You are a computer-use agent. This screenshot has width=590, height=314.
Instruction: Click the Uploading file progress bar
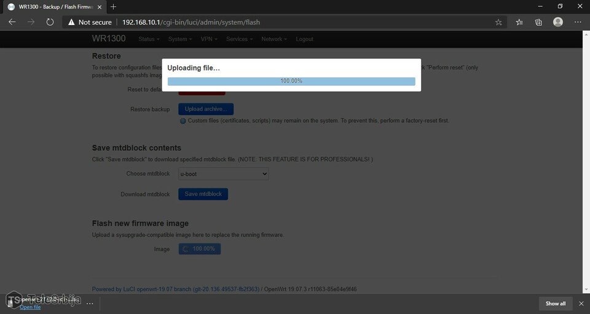pyautogui.click(x=291, y=81)
